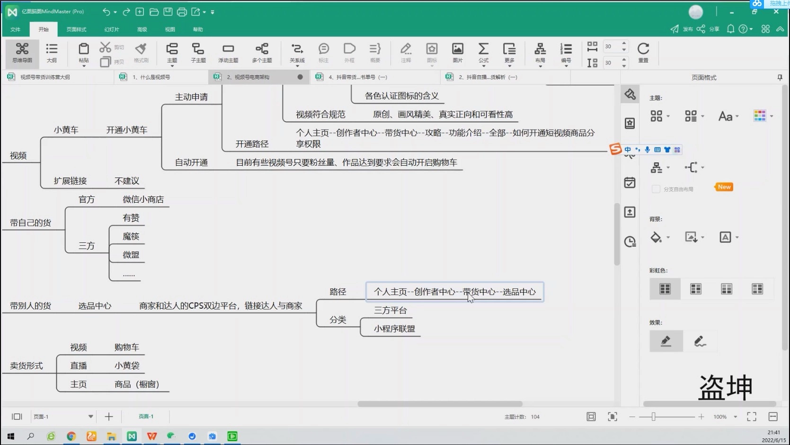Insert a 概要 summary on the map
Viewport: 790px width, 445px height.
coord(375,53)
